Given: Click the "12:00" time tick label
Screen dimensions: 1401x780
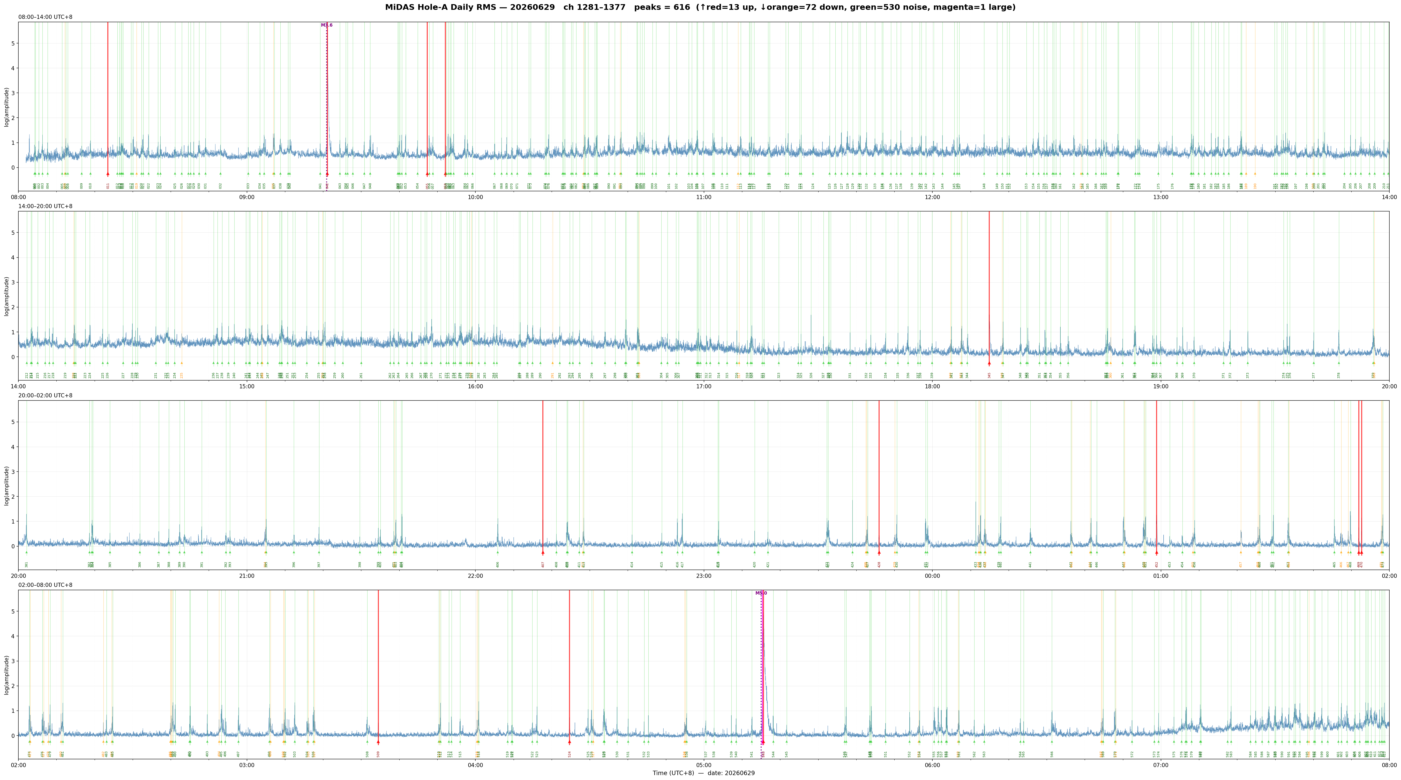Looking at the screenshot, I should click(932, 197).
